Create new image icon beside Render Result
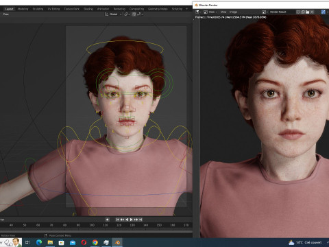This screenshot has height=247, width=329. [303, 12]
